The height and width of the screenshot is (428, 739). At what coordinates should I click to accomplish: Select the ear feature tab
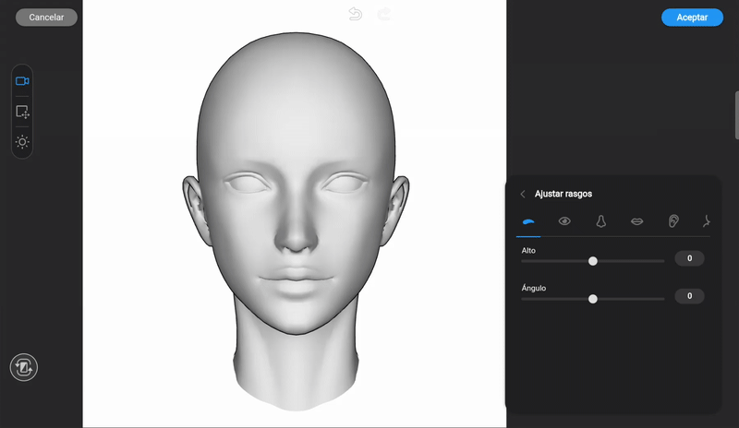coord(673,221)
